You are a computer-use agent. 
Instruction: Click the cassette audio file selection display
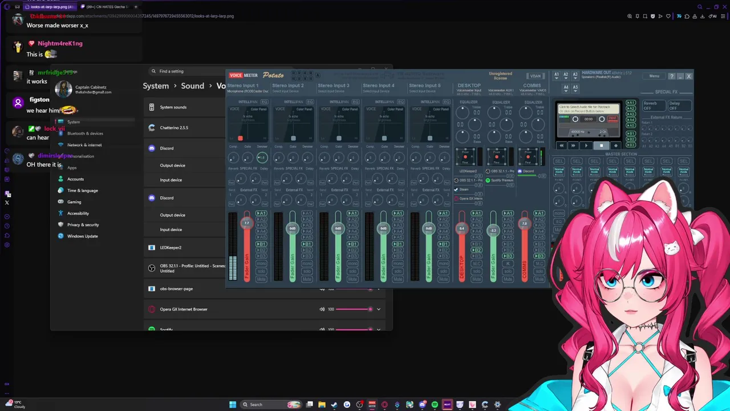click(x=587, y=108)
